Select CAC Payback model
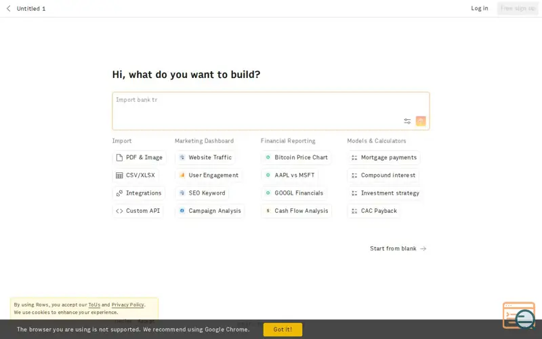Viewport: 542px width, 339px height. click(374, 211)
